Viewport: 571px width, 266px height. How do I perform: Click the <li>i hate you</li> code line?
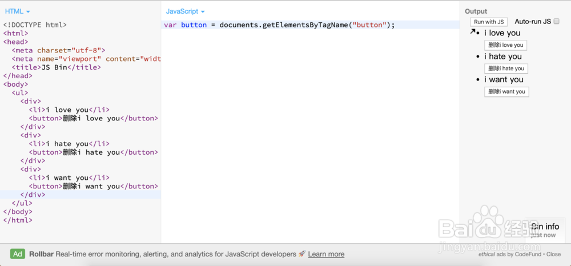[69, 144]
